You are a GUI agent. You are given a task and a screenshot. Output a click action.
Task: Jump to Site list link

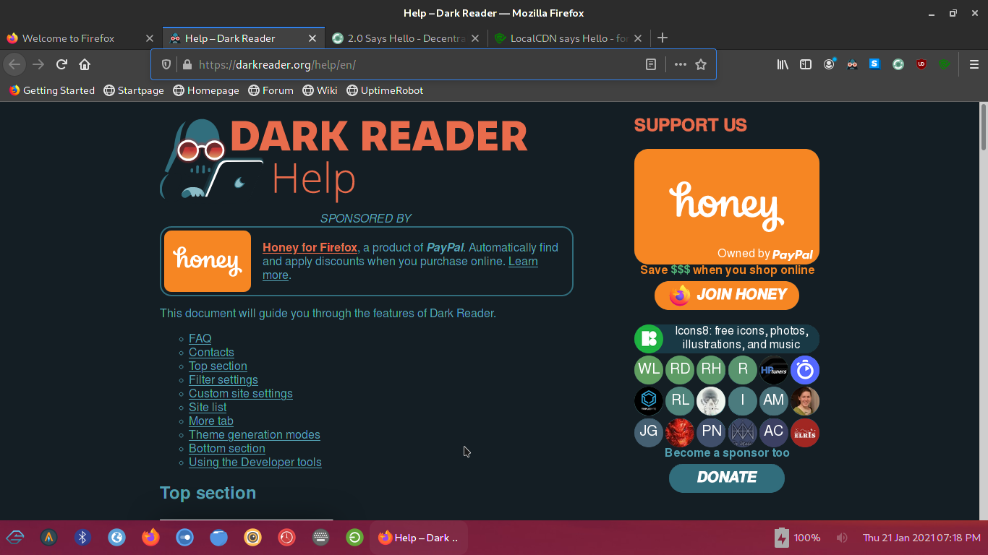208,407
